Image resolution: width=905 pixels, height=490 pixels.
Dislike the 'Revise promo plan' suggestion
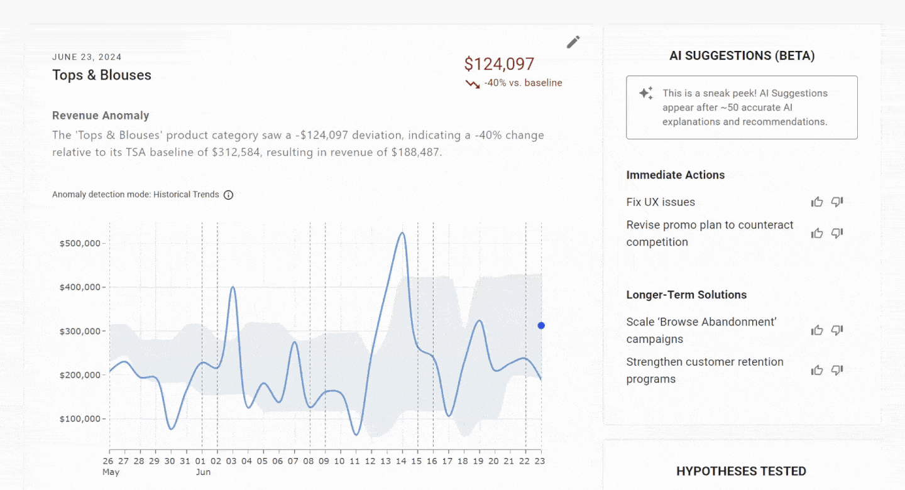(x=837, y=233)
